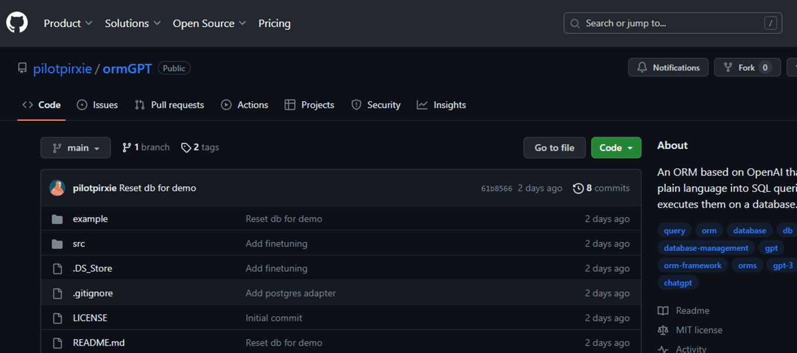Click the README.md file icon
Image resolution: width=797 pixels, height=353 pixels.
click(57, 342)
